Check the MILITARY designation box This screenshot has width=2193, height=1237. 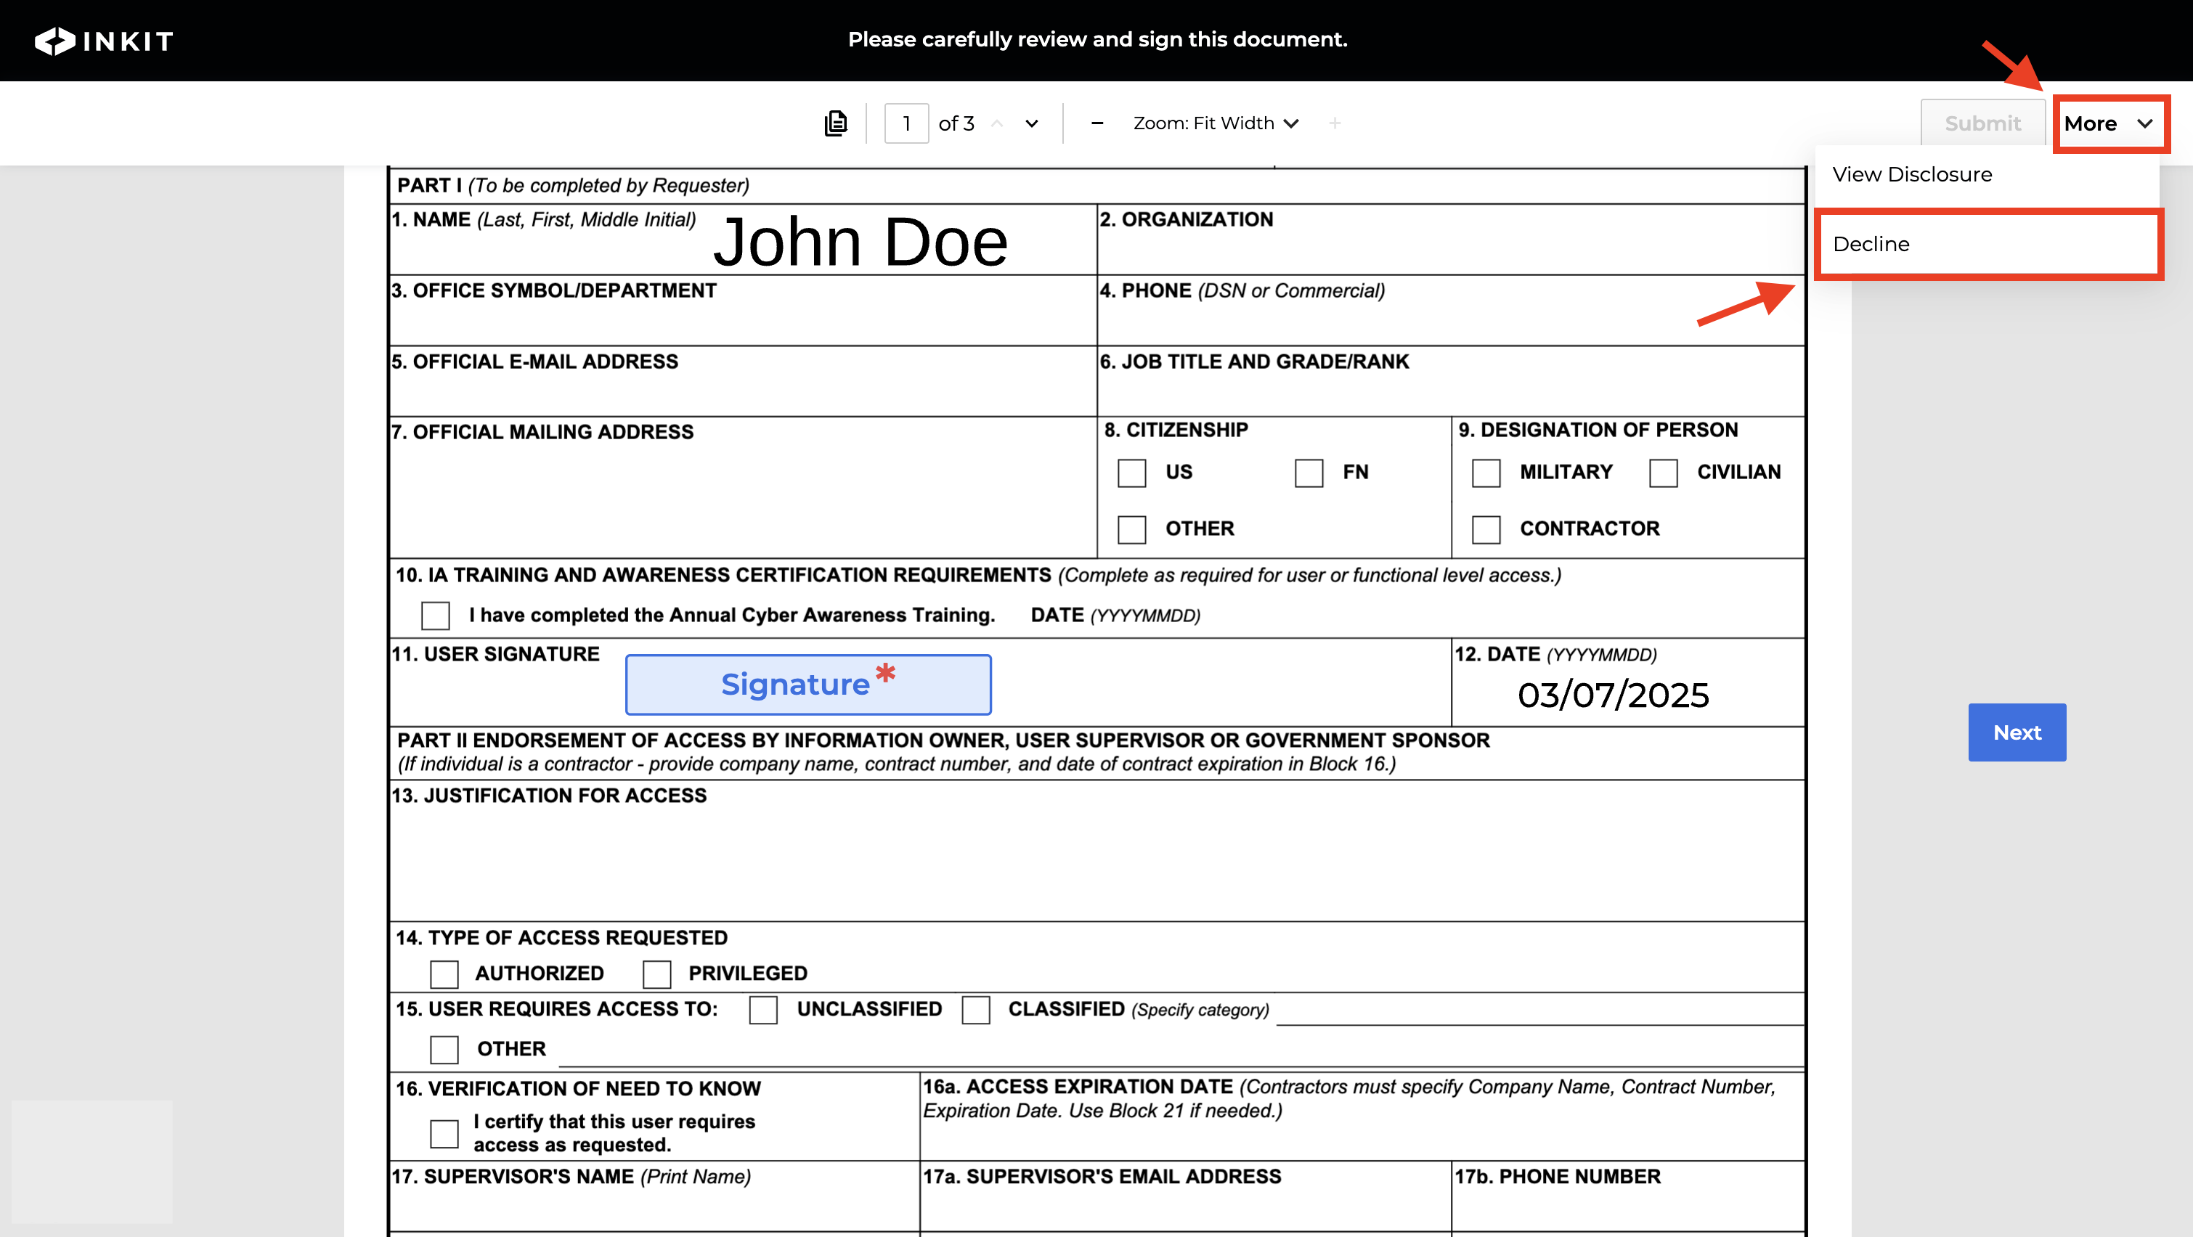point(1486,473)
